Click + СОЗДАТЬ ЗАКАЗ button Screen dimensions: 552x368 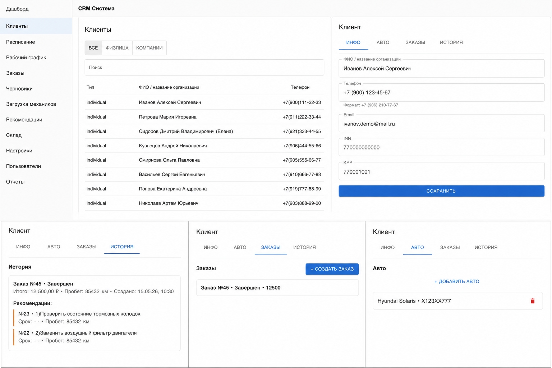pyautogui.click(x=332, y=269)
